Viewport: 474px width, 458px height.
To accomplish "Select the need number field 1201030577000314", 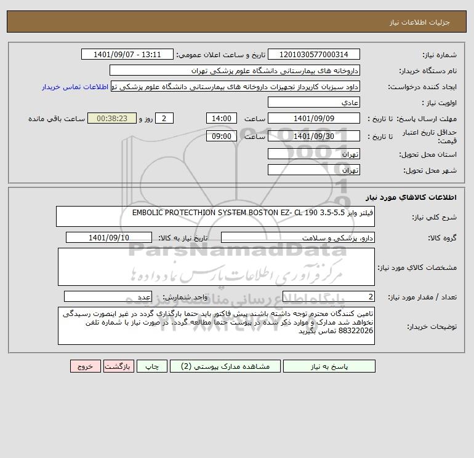I will click(x=314, y=54).
